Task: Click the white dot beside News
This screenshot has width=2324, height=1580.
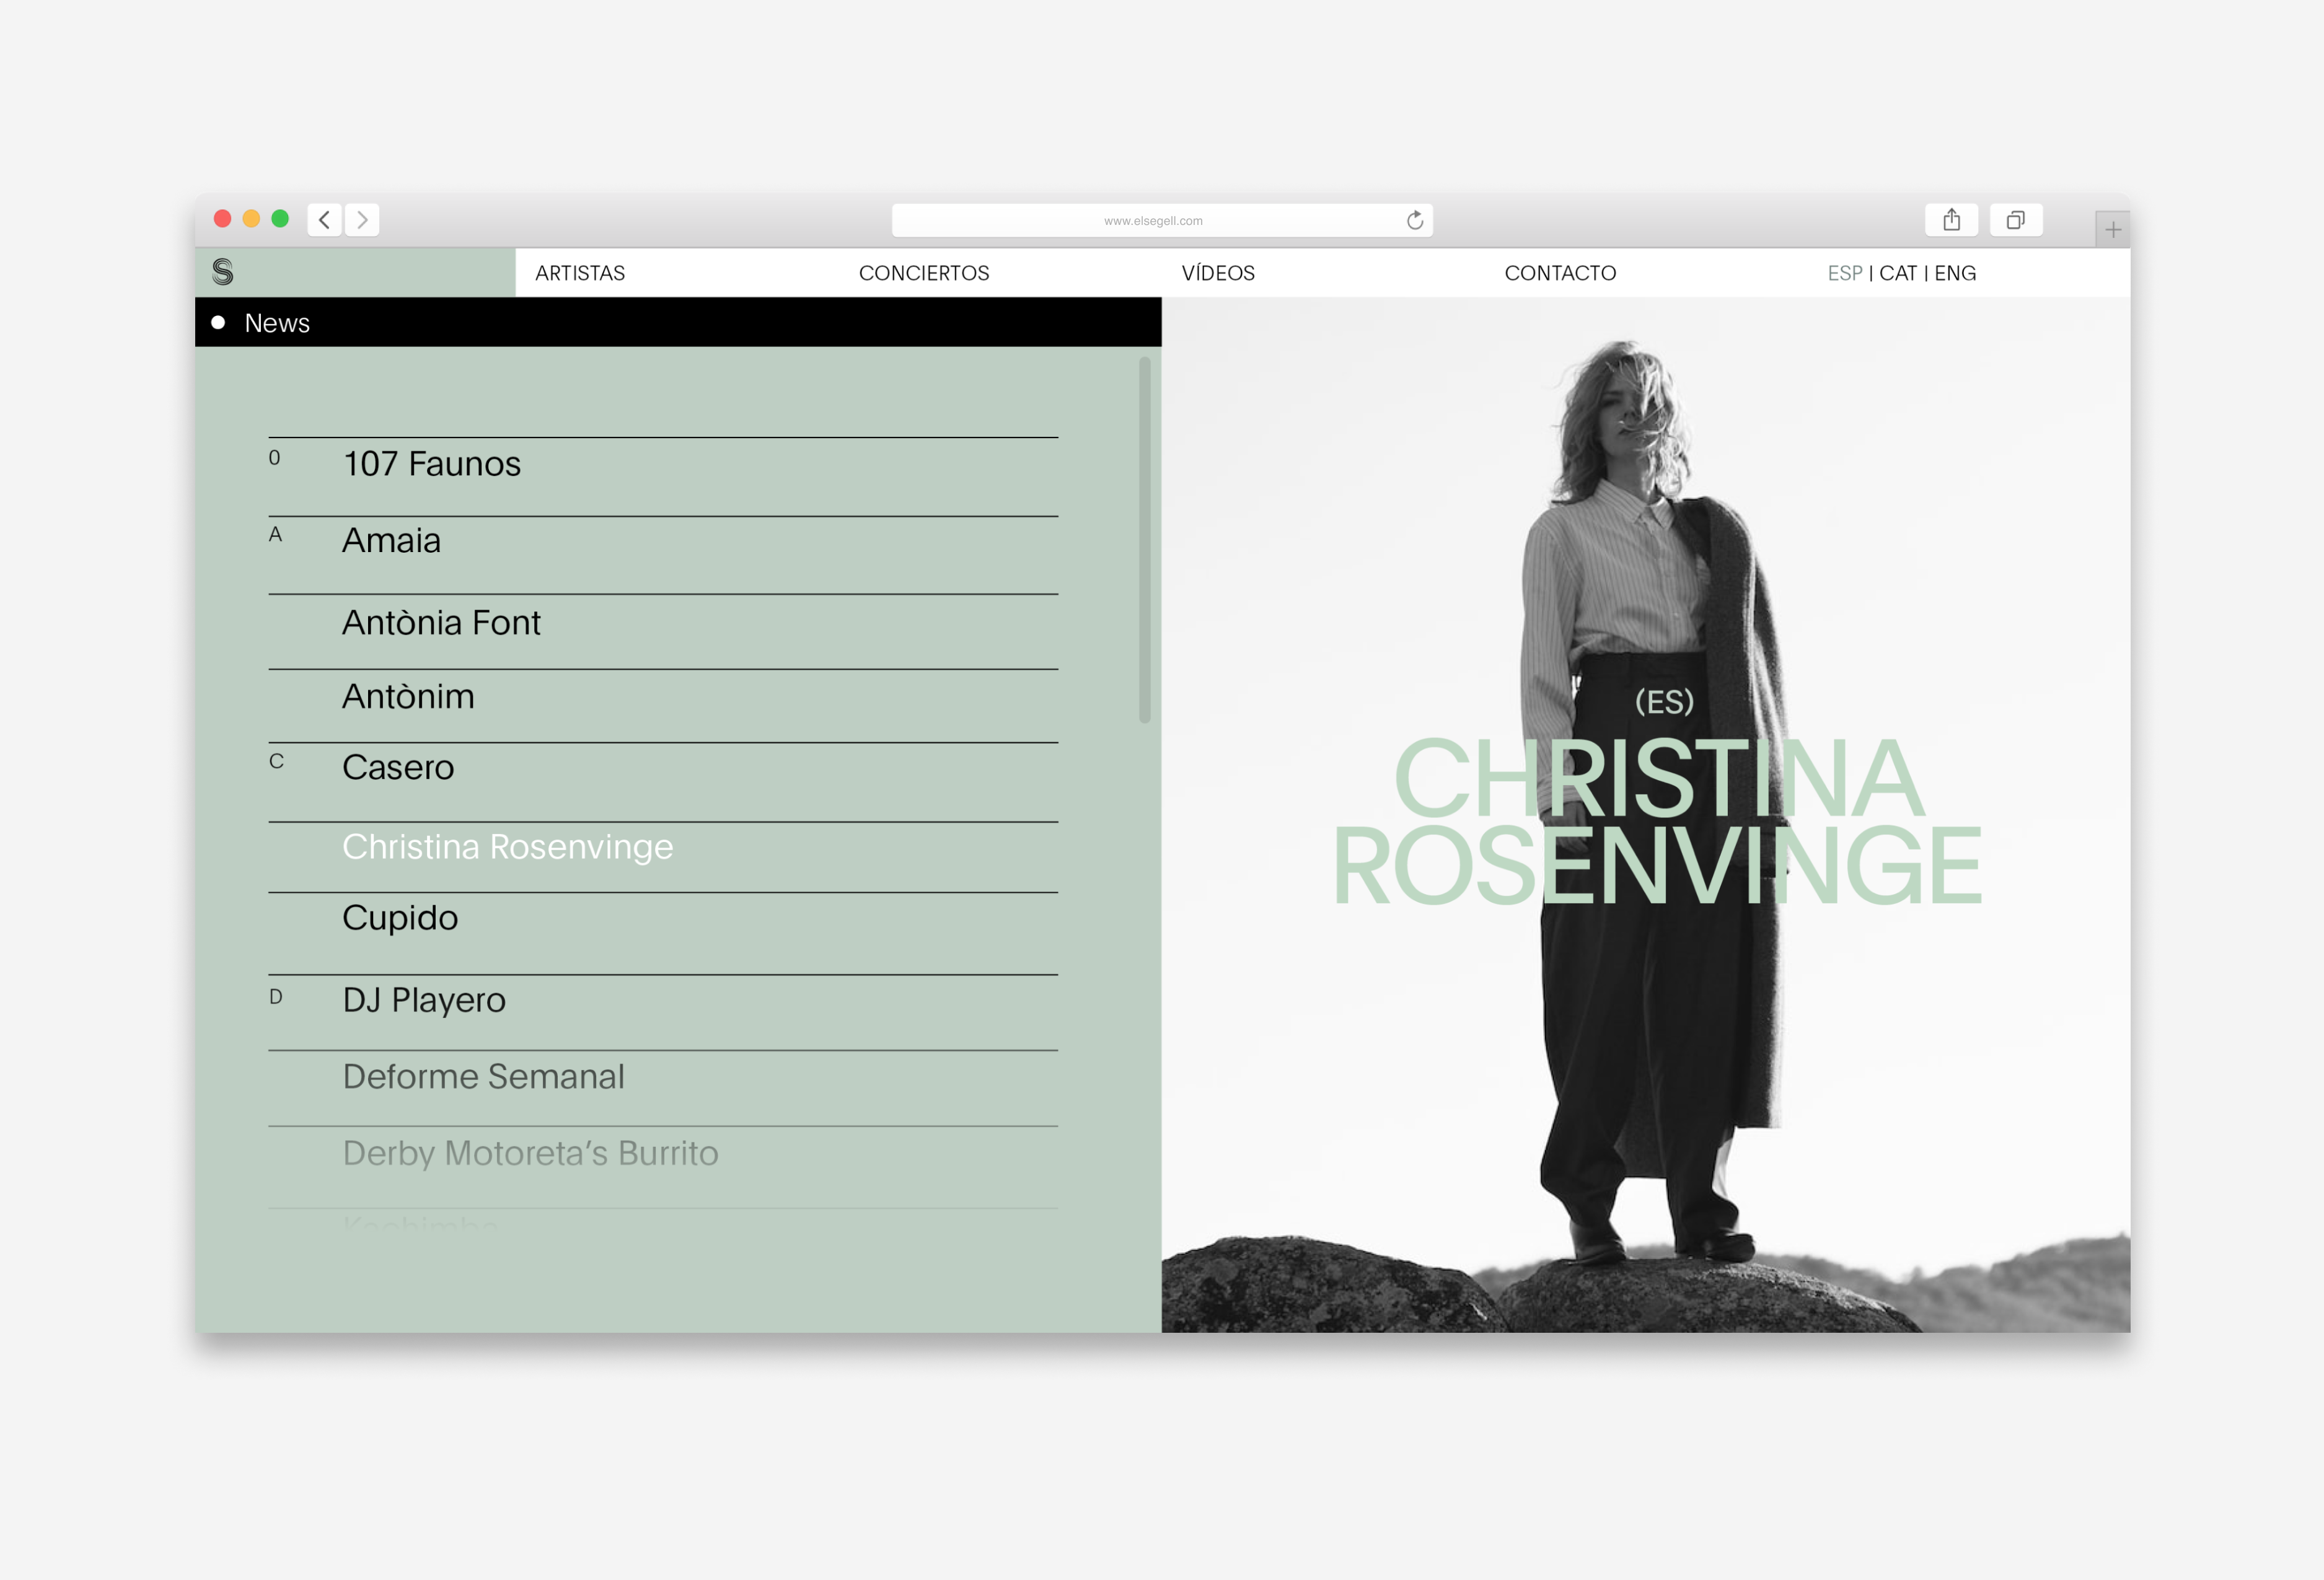Action: tap(218, 322)
